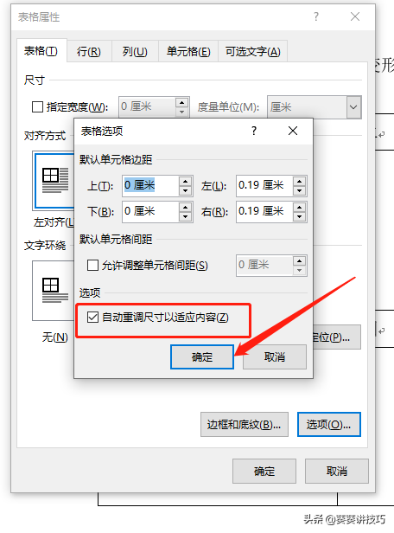
Task: Click the help question mark in 表格选项 dialog
Action: (x=254, y=131)
